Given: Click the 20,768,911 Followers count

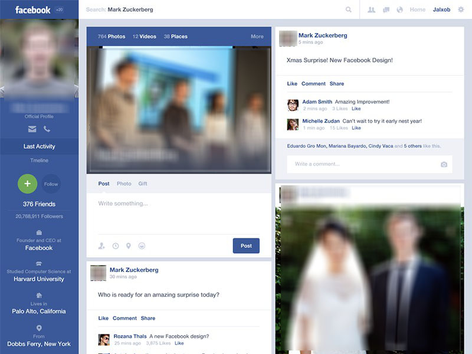Looking at the screenshot, I should pyautogui.click(x=39, y=217).
